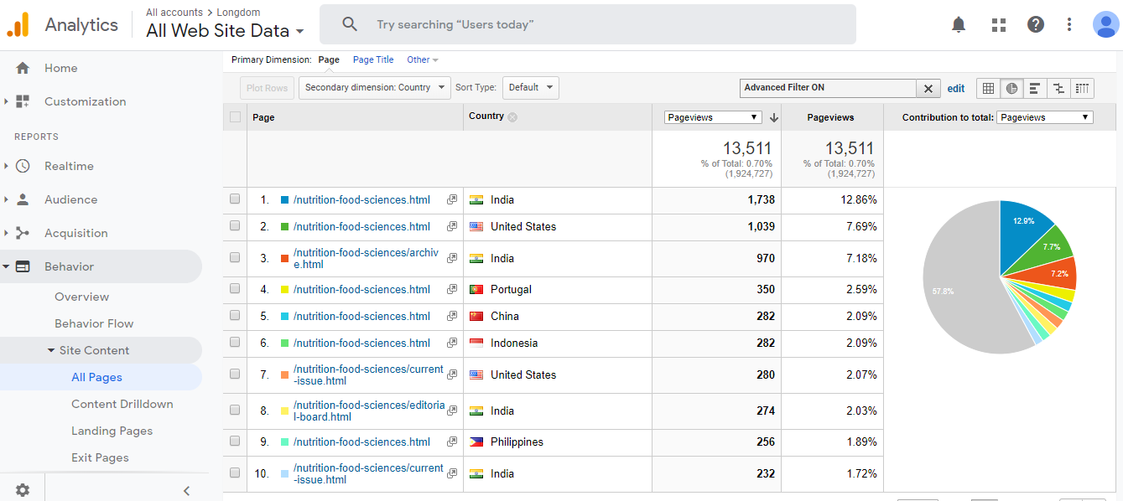Check the box for row 1 India
The image size is (1123, 501).
pos(235,199)
